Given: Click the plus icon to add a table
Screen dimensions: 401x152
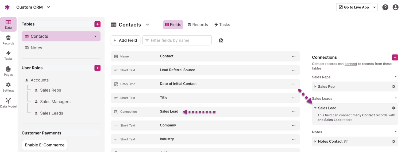Looking at the screenshot, I should (x=97, y=24).
